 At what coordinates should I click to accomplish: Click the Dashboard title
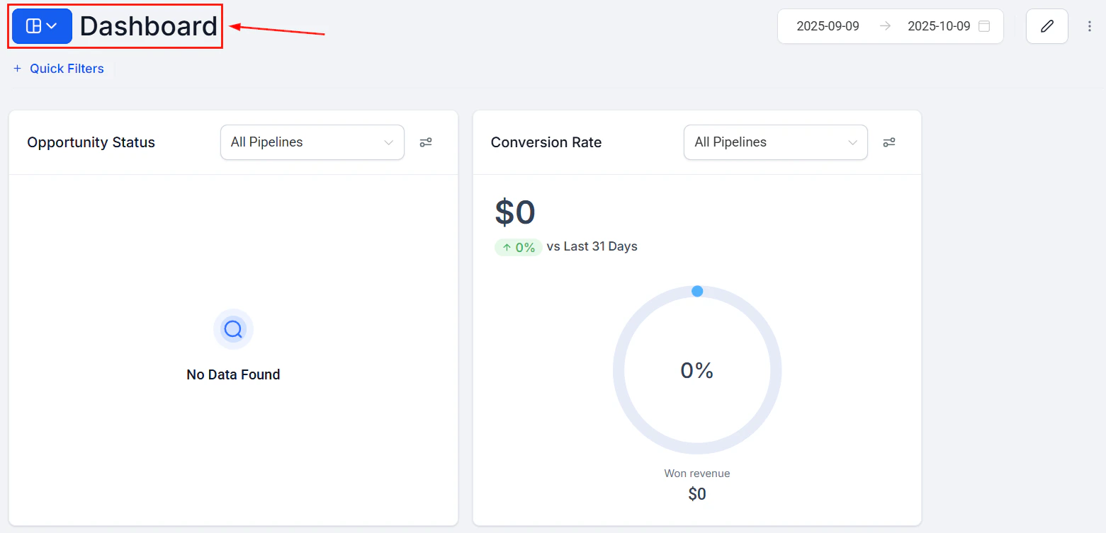[x=148, y=25]
